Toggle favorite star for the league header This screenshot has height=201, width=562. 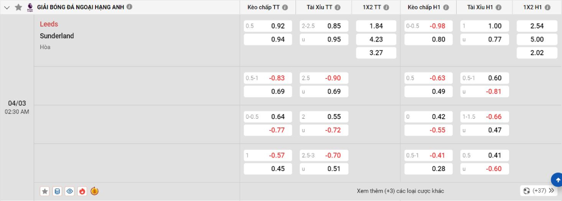coord(18,7)
